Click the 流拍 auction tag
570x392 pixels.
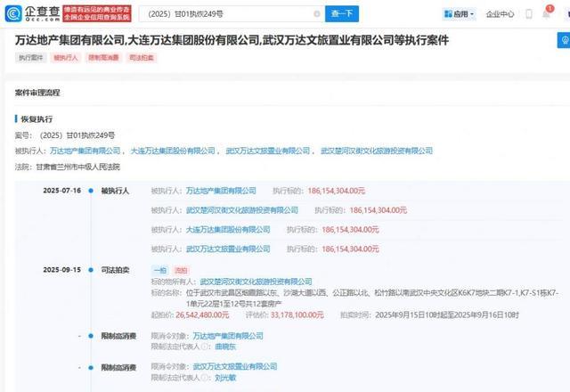coord(181,270)
